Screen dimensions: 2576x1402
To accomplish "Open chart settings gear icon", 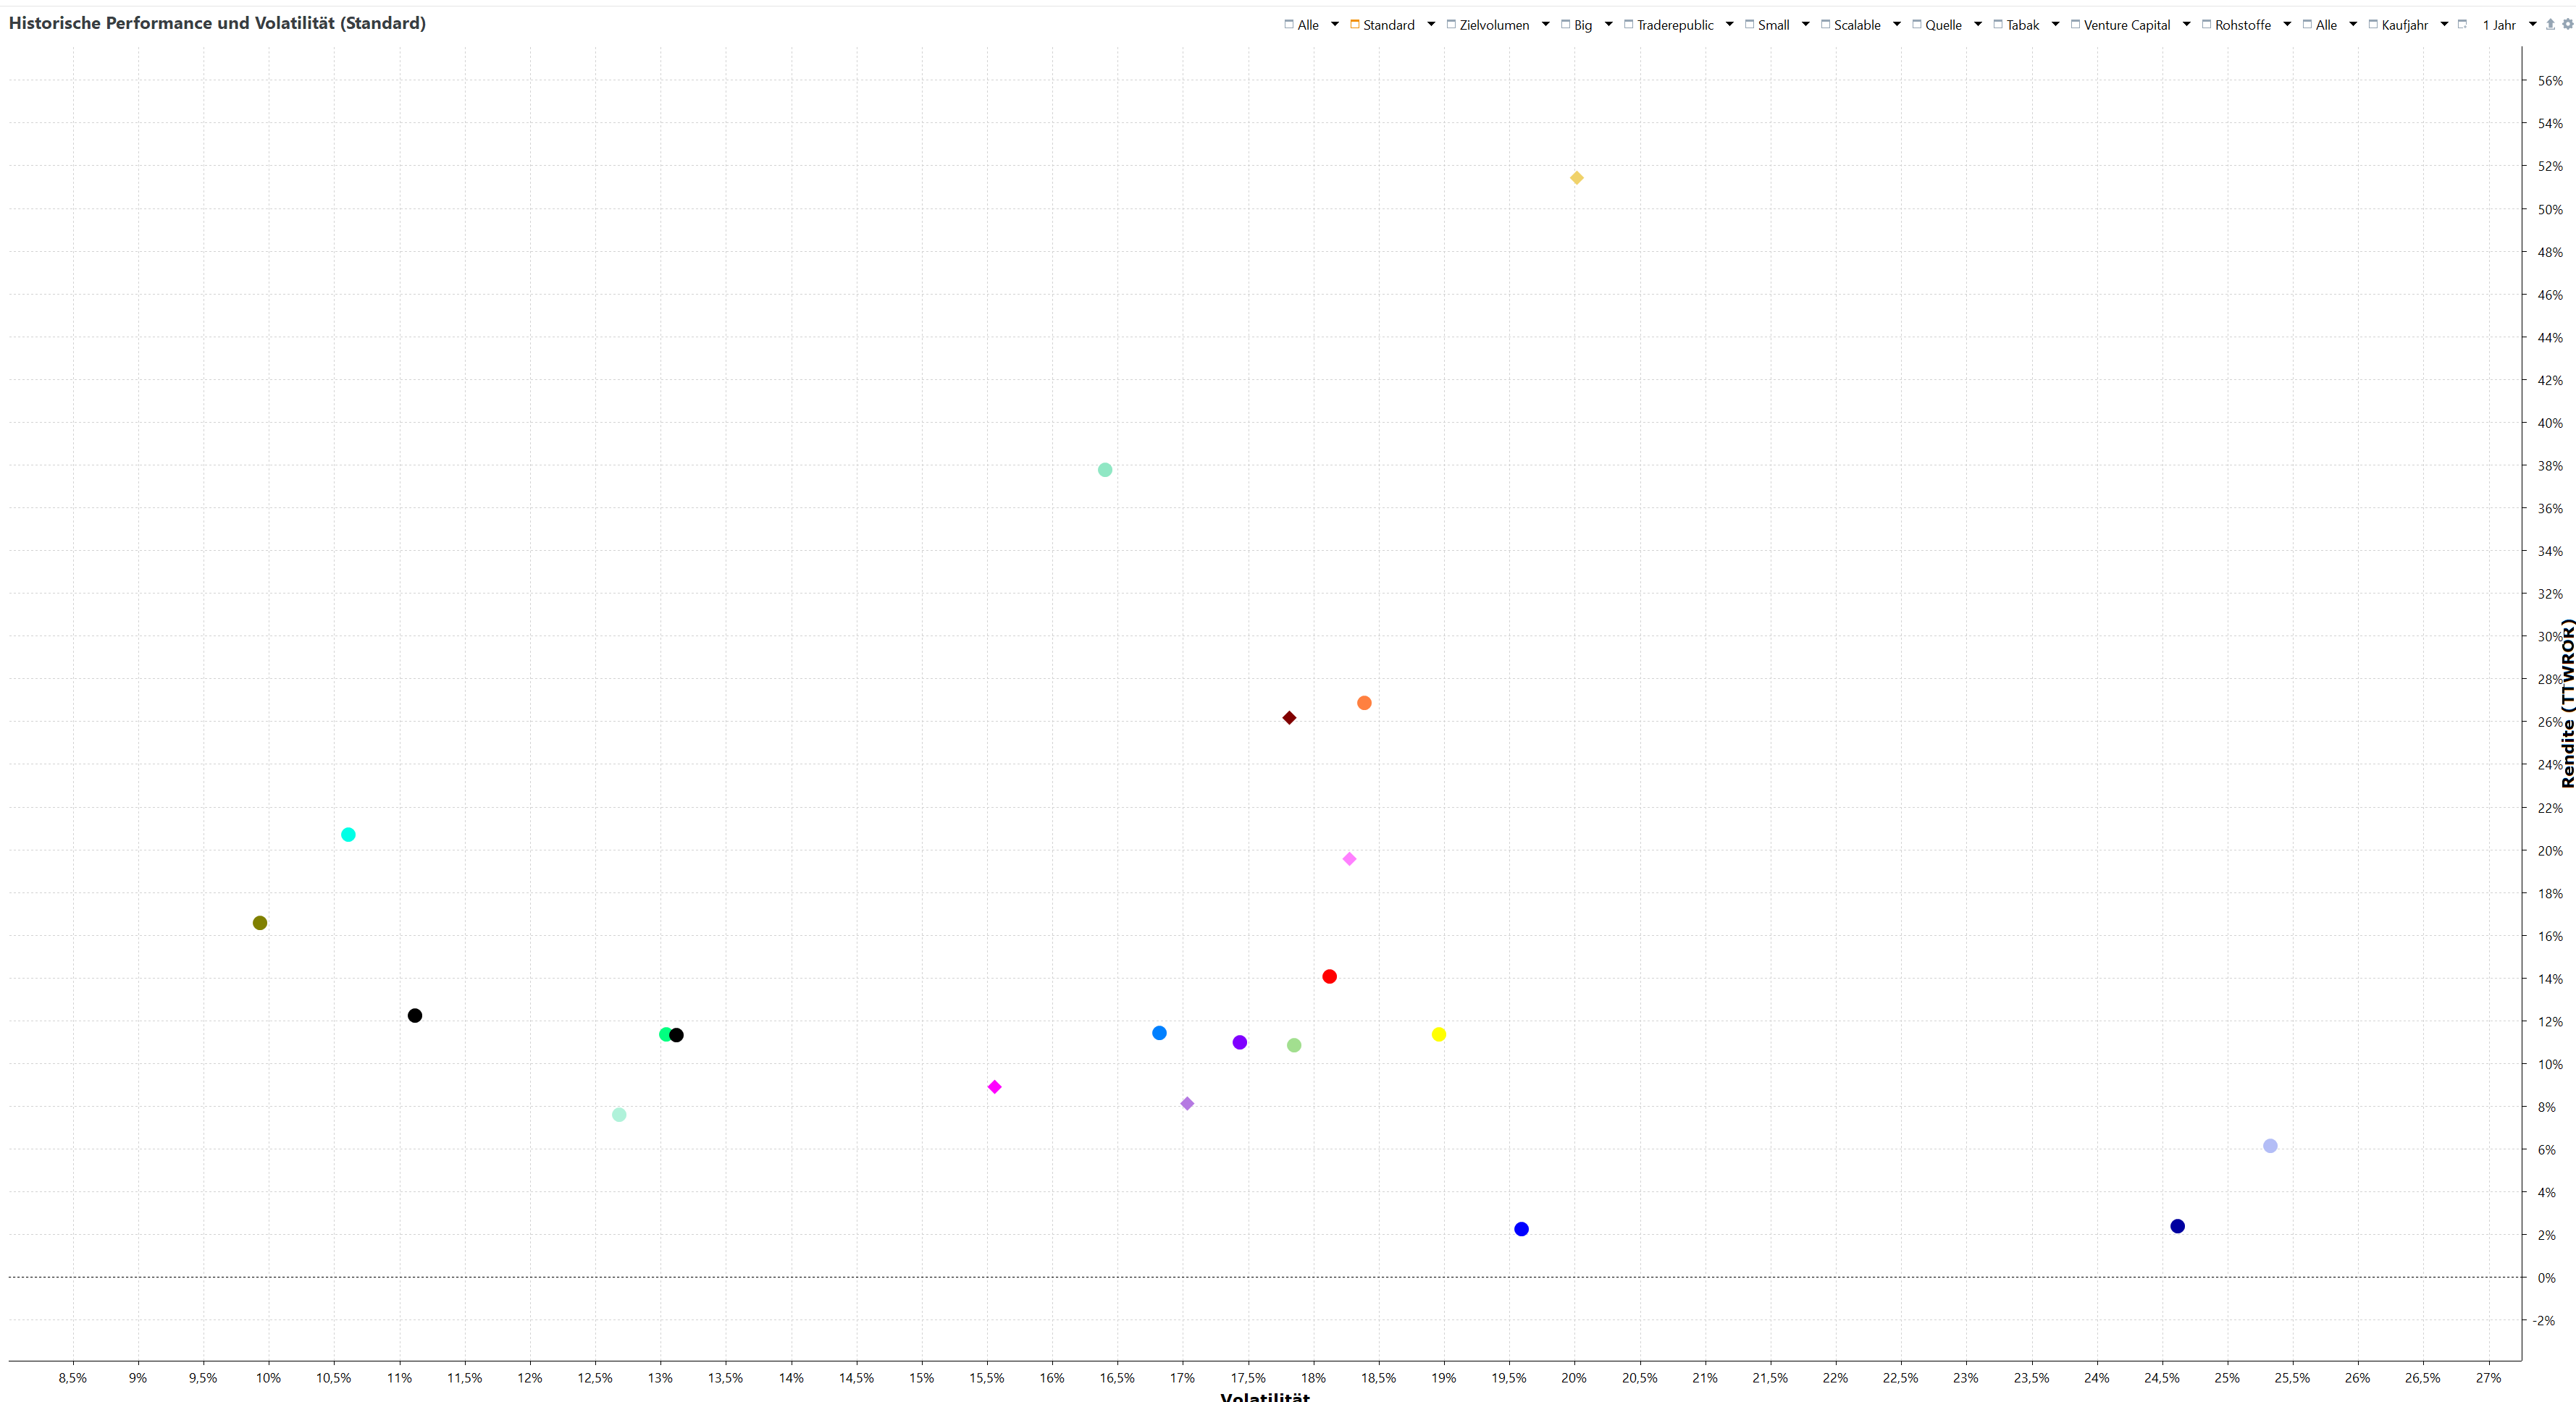I will (2567, 24).
